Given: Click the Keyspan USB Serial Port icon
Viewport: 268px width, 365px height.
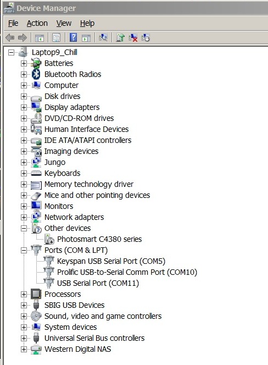Looking at the screenshot, I should click(49, 261).
